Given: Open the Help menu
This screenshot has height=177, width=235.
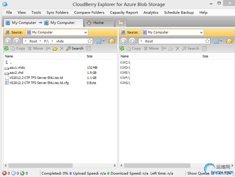Looking at the screenshot, I should pyautogui.click(x=203, y=13).
